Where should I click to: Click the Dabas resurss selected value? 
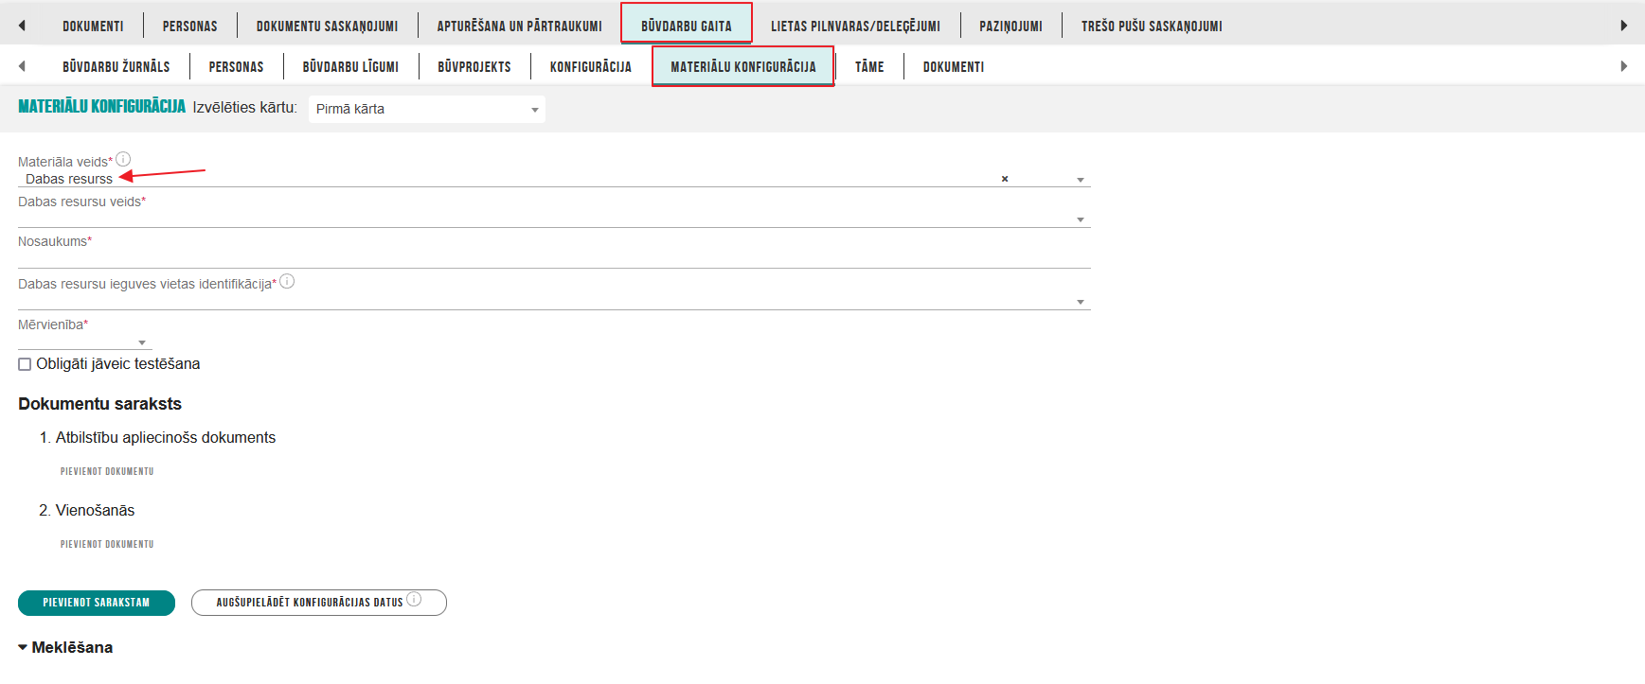[x=69, y=179]
